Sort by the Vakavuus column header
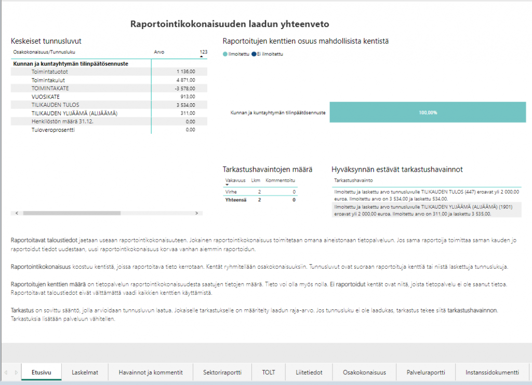The height and width of the screenshot is (385, 532). pos(234,181)
